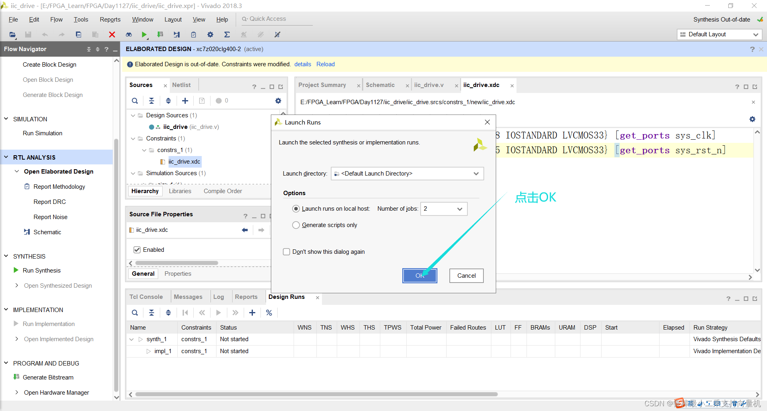Collapse the SYNTHESIS section

[6, 256]
